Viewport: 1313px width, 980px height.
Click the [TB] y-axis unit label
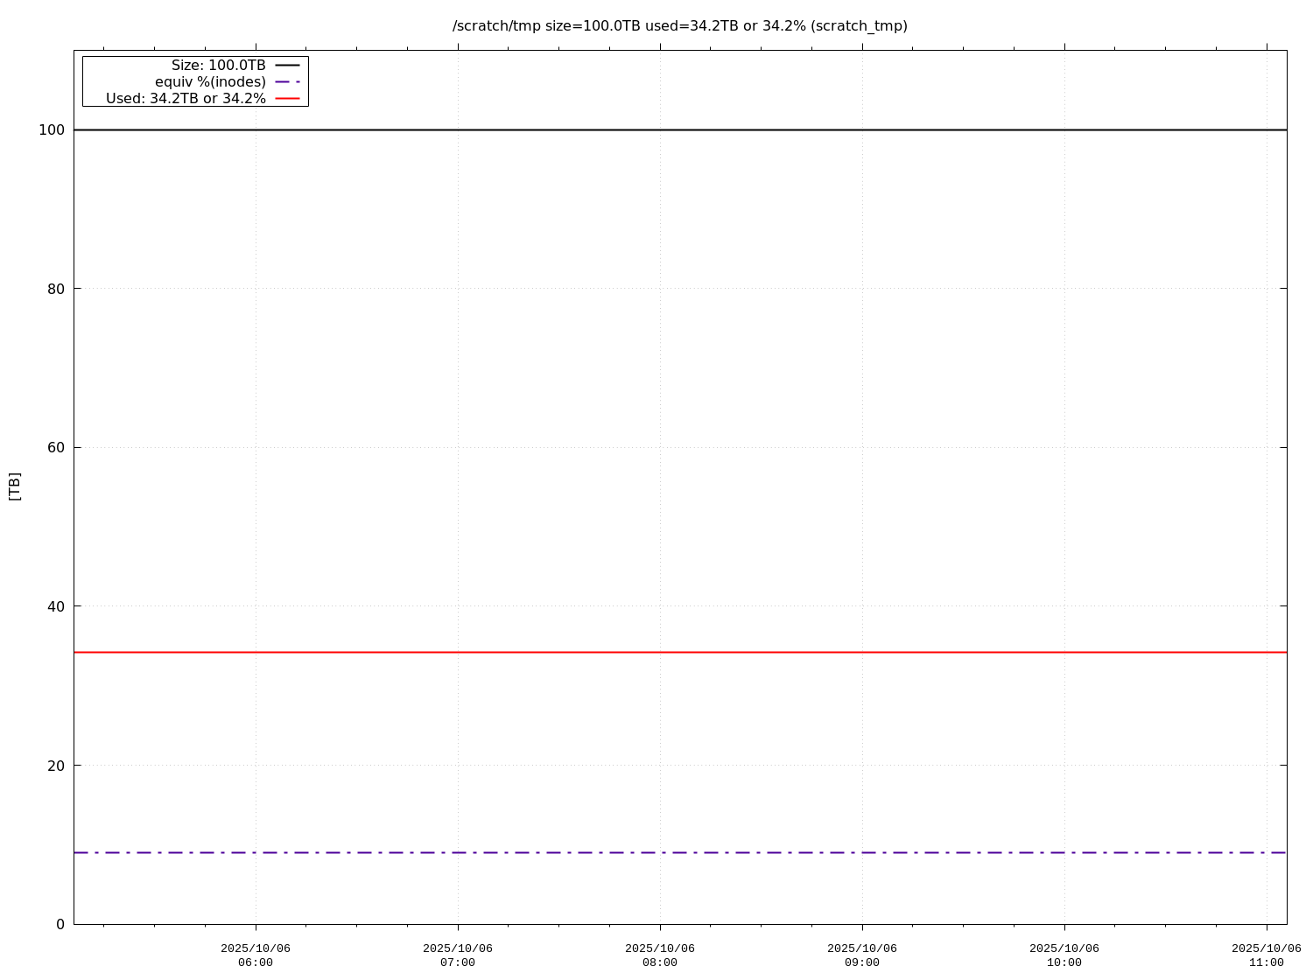click(x=15, y=486)
